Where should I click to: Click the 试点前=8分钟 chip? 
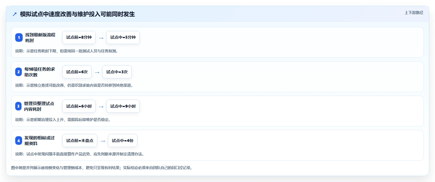coord(79,37)
